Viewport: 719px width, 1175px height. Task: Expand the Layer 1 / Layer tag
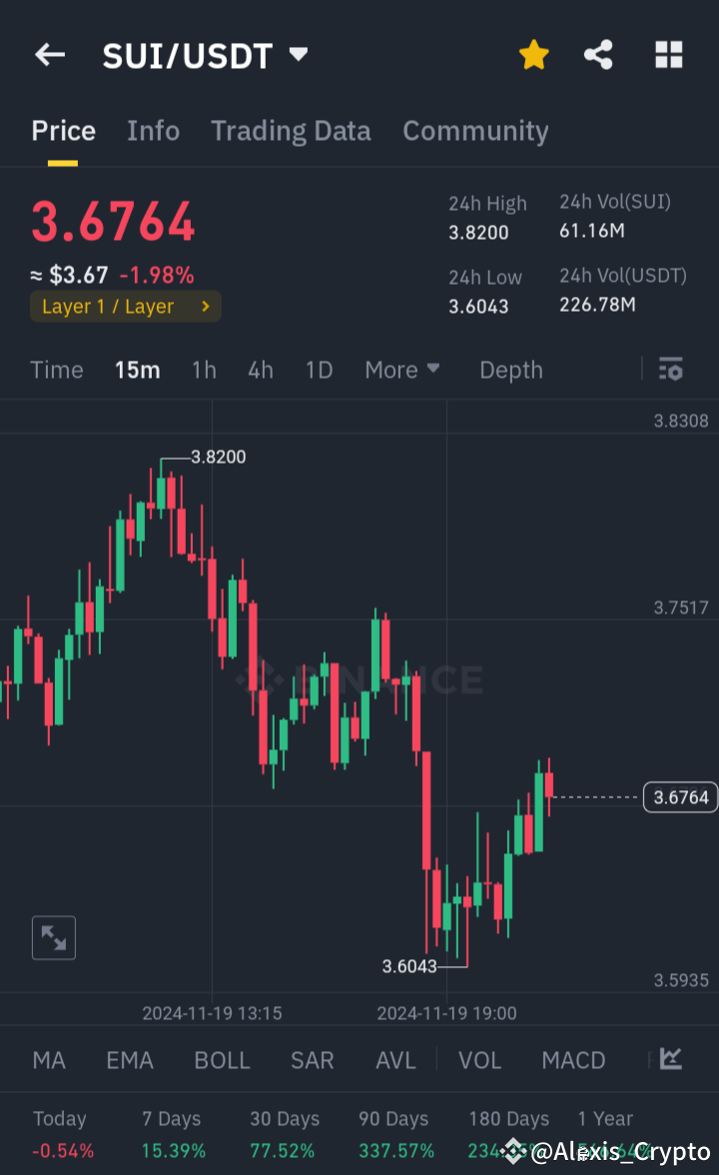coord(125,306)
